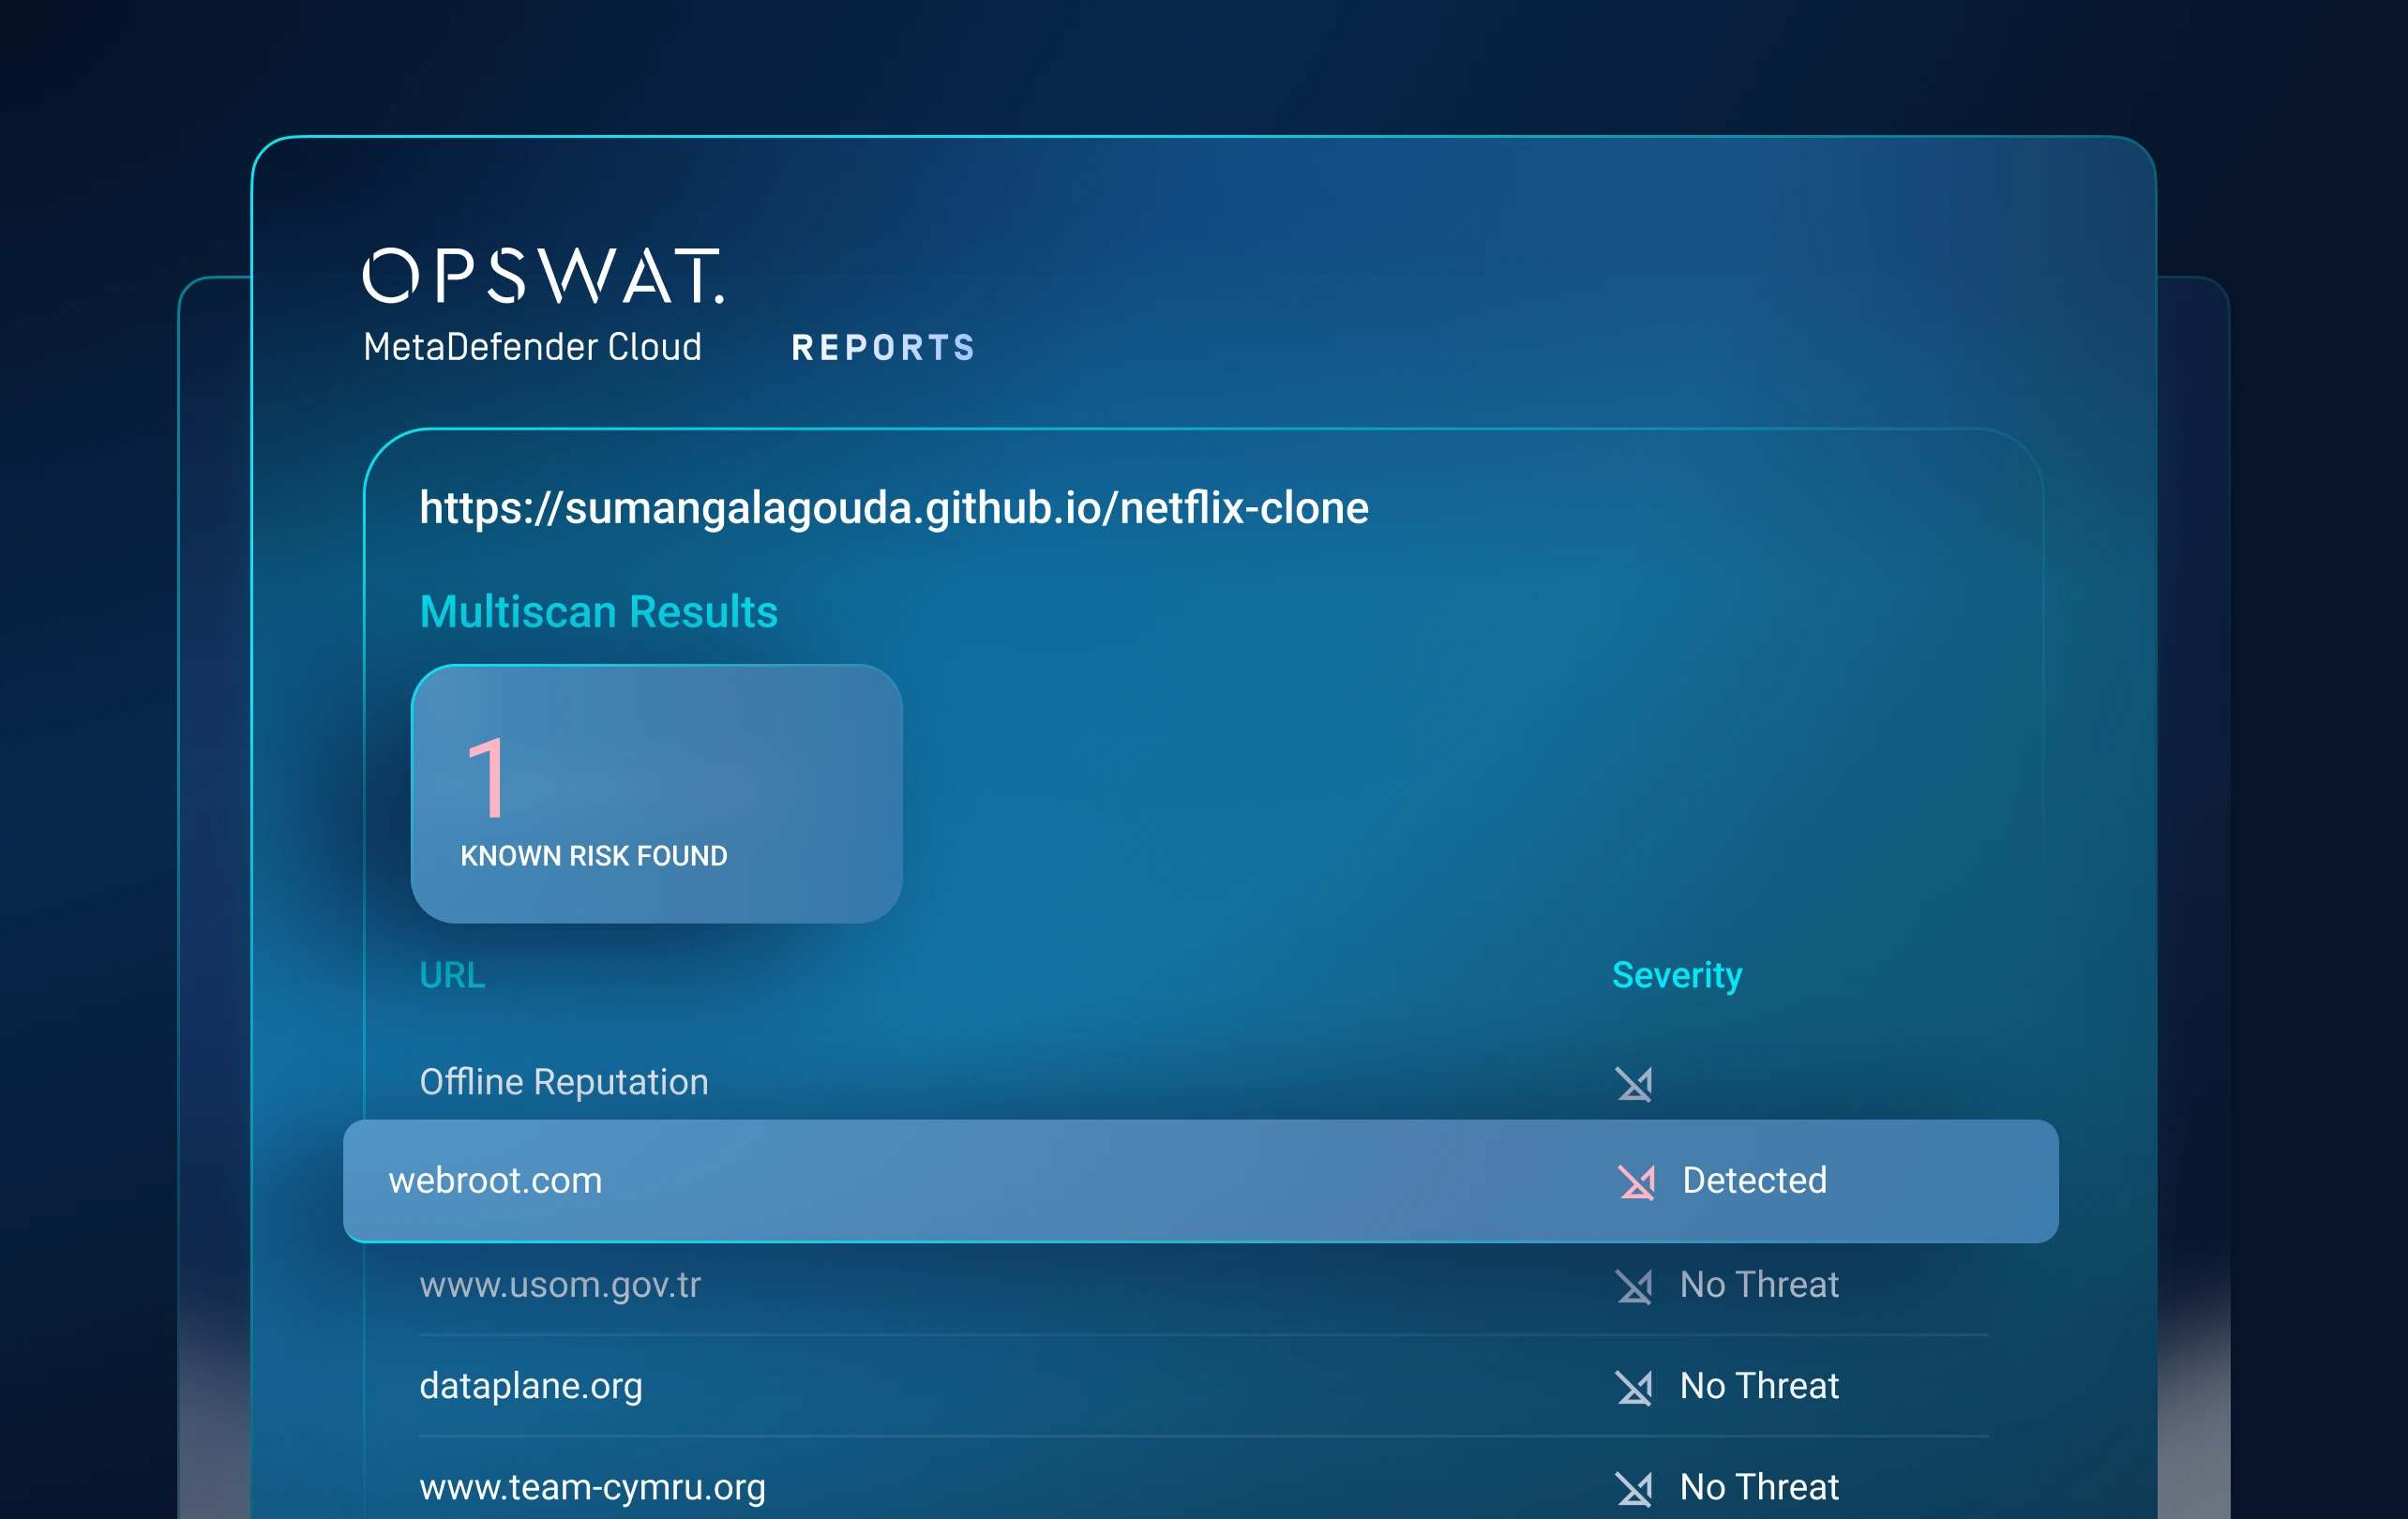Click the scanned netflix-clone URL
Image resolution: width=2408 pixels, height=1519 pixels.
tap(893, 508)
